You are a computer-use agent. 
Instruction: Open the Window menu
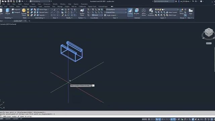click(x=63, y=4)
